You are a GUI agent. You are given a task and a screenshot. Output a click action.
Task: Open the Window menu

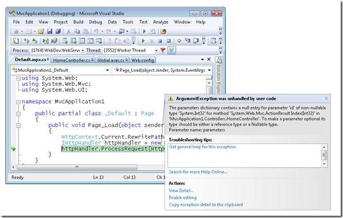[182, 22]
